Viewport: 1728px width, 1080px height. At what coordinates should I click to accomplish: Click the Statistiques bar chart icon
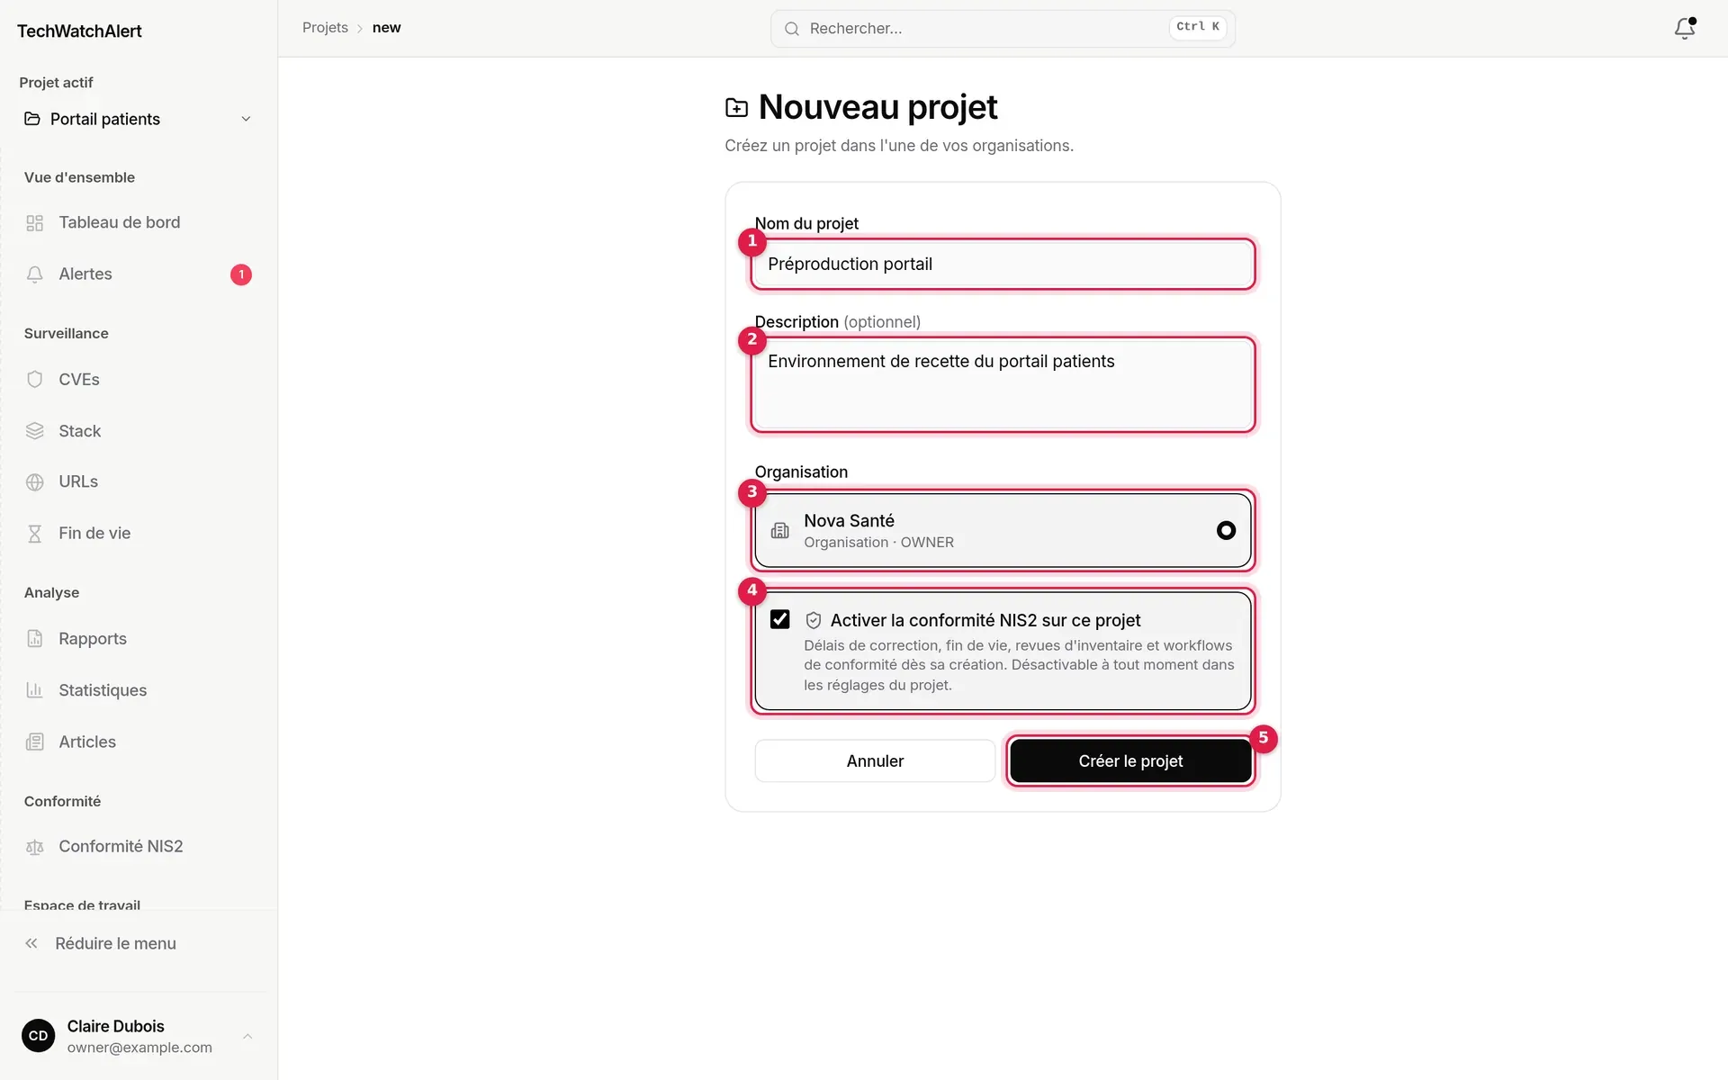pyautogui.click(x=35, y=690)
